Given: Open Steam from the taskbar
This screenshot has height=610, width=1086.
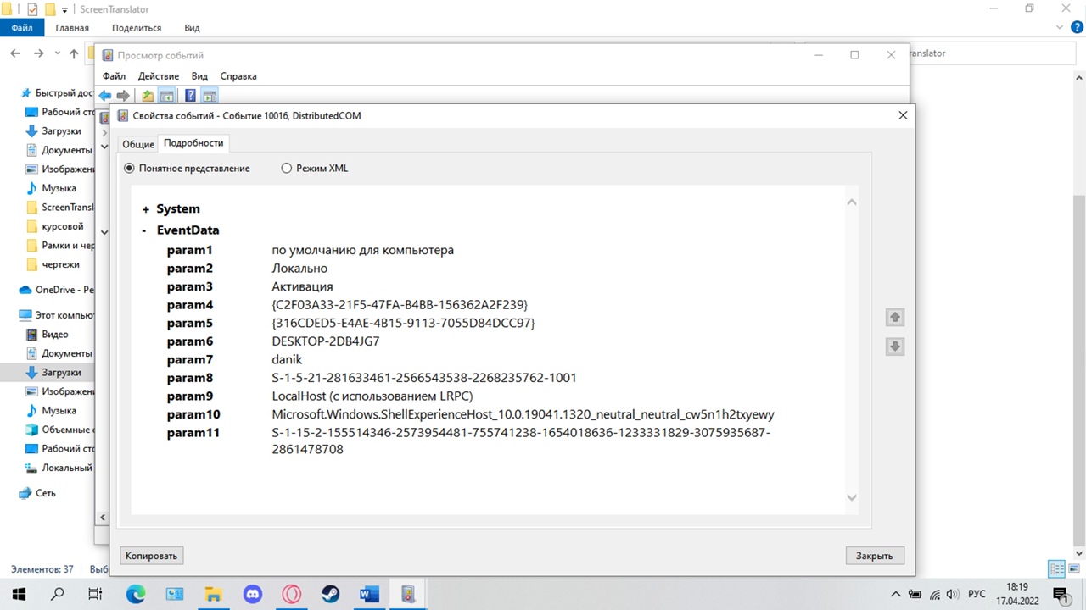Looking at the screenshot, I should pos(330,593).
